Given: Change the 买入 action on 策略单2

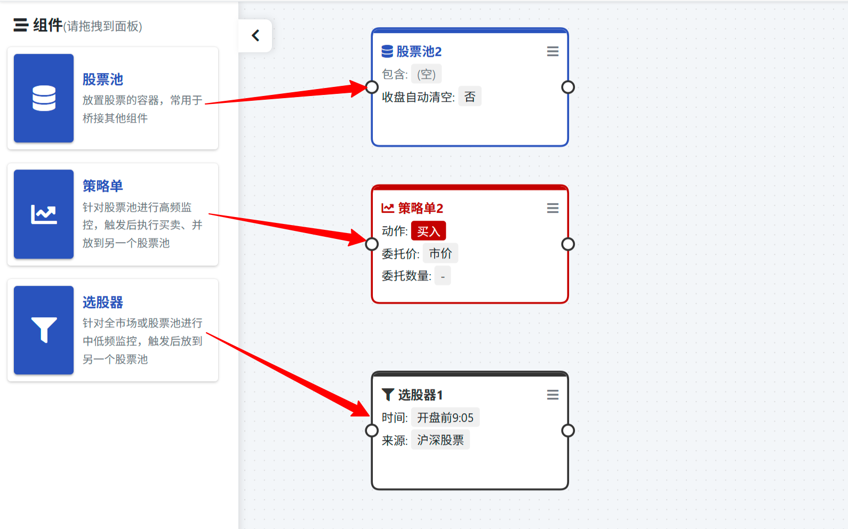Looking at the screenshot, I should pos(428,231).
